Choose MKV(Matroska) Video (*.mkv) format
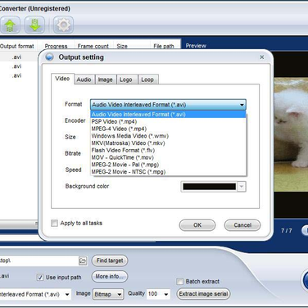 coord(168,143)
